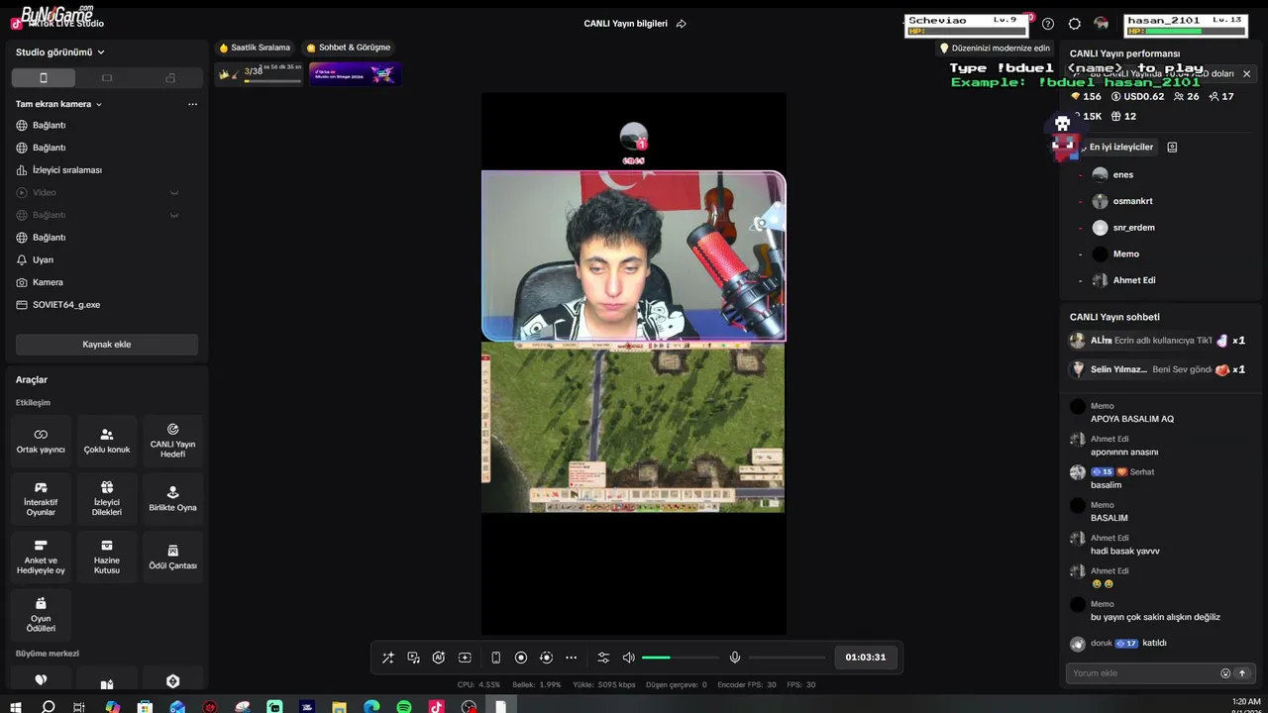Expand the Tam ekran kamera scene dropdown
This screenshot has height=713, width=1268.
tap(58, 104)
